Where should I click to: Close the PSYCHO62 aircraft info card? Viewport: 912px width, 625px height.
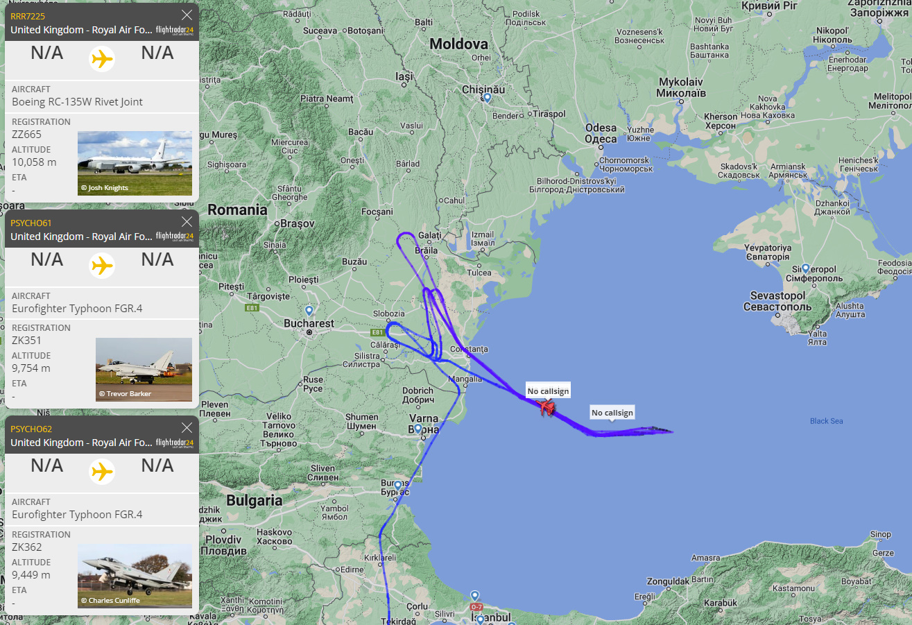point(187,428)
